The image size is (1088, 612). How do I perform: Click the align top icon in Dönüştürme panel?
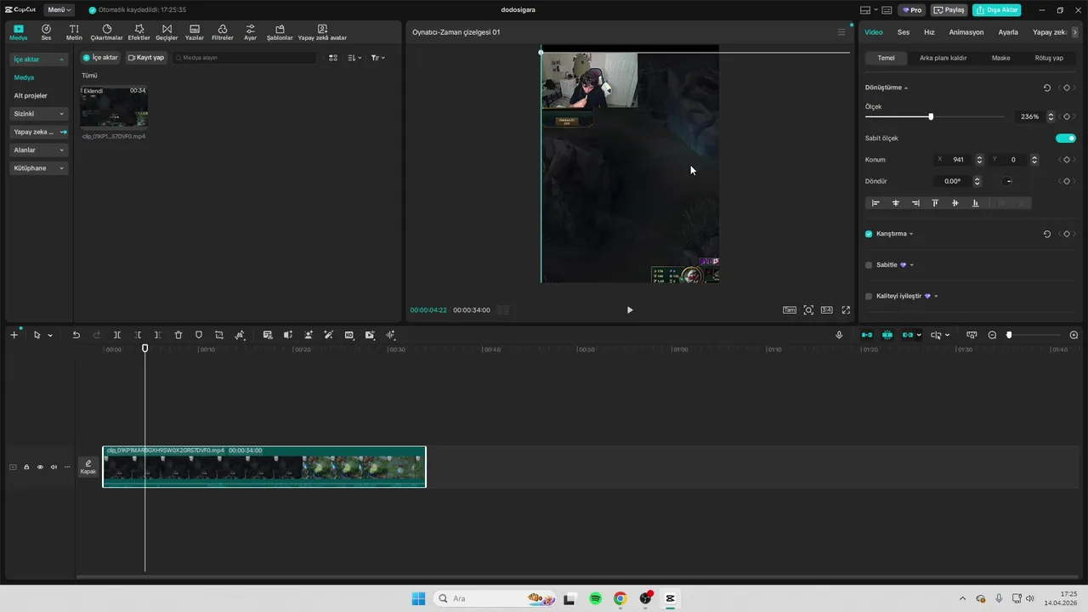(935, 203)
